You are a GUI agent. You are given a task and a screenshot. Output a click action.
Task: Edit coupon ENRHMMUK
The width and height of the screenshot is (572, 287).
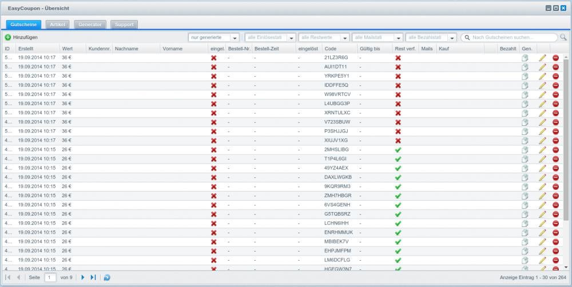point(542,233)
